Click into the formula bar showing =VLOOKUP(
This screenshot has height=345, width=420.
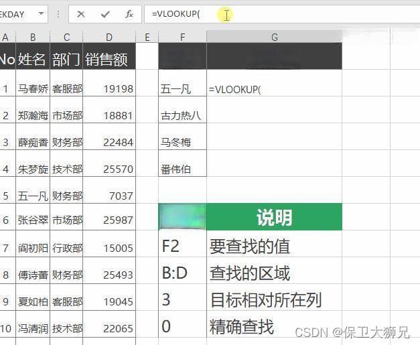[282, 14]
